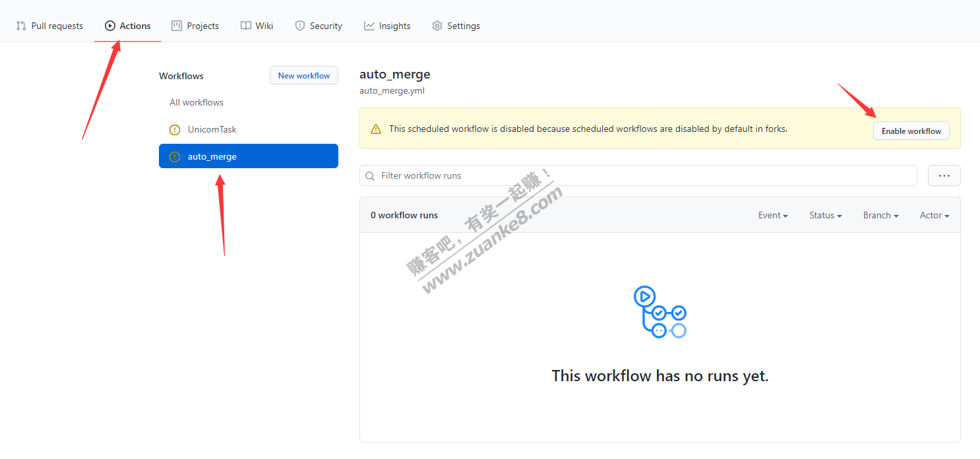Expand the Branch filter dropdown
The width and height of the screenshot is (980, 459).
click(881, 215)
